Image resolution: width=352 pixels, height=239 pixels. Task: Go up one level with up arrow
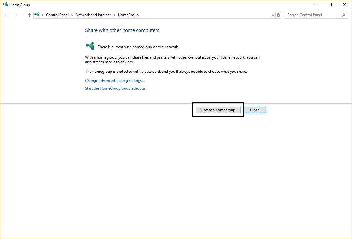(x=29, y=15)
